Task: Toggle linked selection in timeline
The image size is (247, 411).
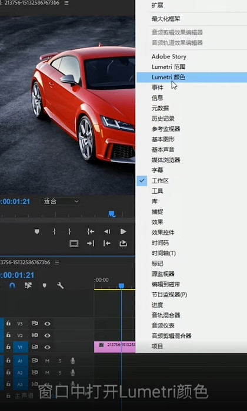Action: (x=28, y=285)
